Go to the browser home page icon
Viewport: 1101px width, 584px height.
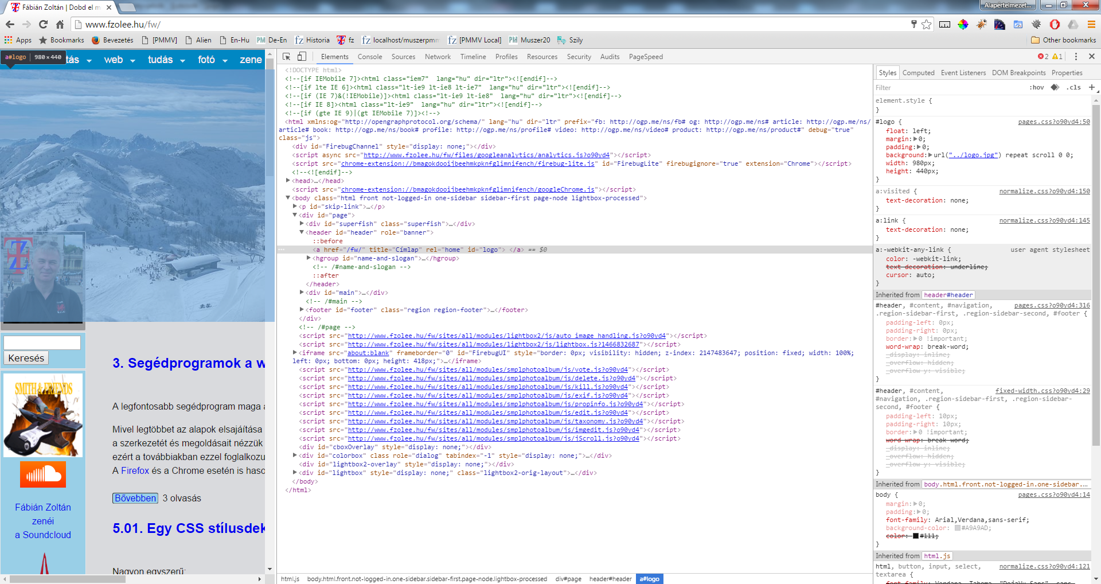pyautogui.click(x=60, y=24)
